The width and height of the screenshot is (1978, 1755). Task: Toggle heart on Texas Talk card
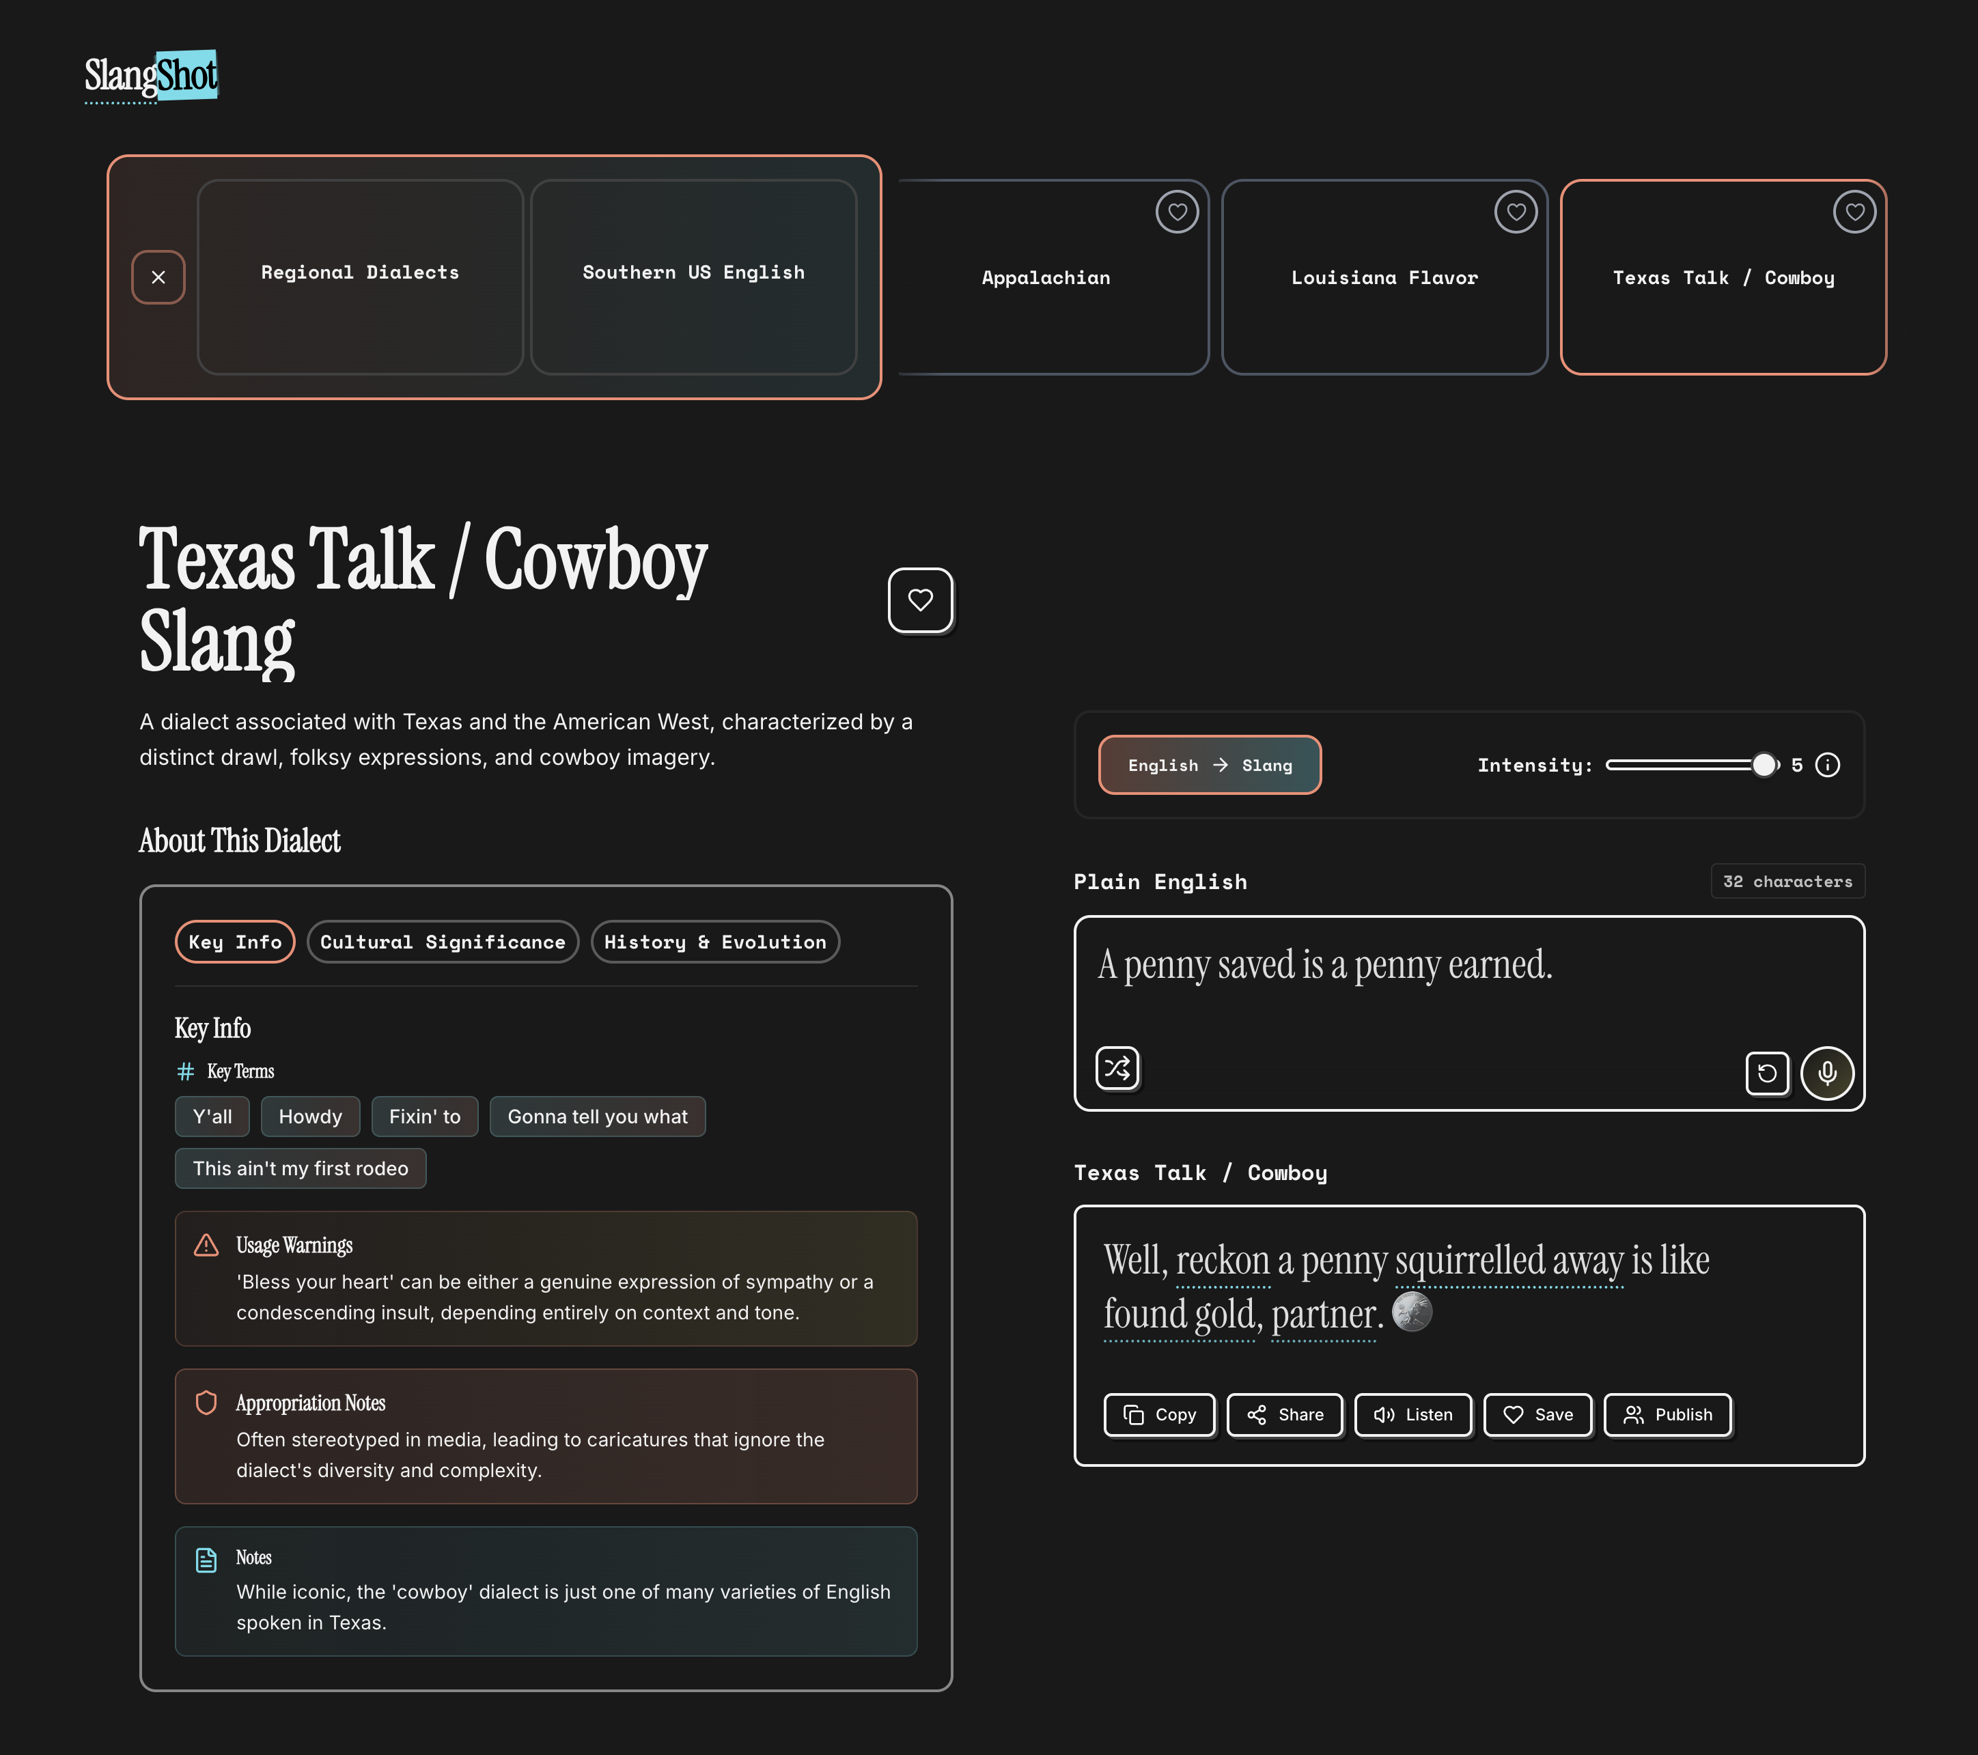pos(1854,212)
